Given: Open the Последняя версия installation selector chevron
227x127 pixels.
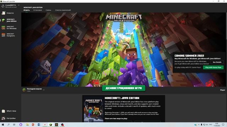Looking at the screenshot, I should (44, 90).
